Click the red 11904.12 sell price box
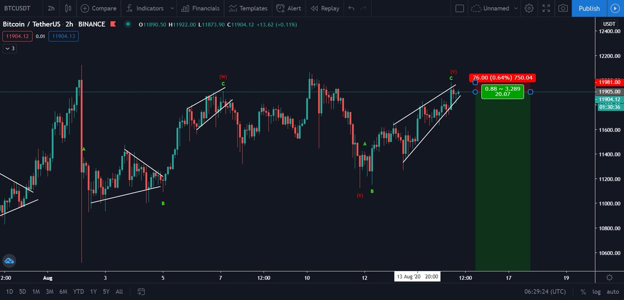Screen dimensions: 624x300 [x=17, y=36]
